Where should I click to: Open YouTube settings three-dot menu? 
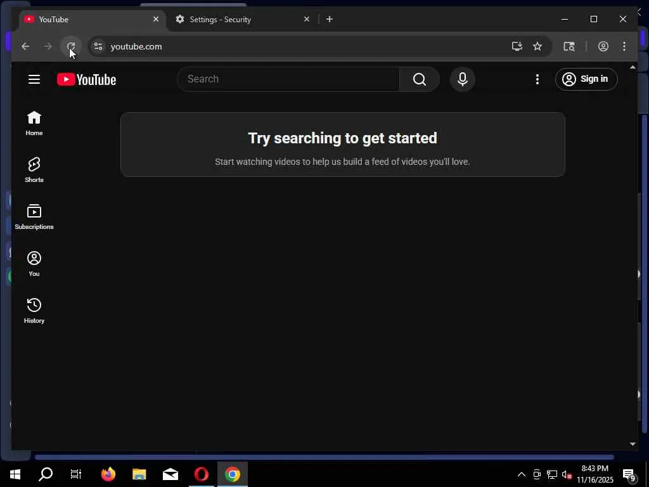click(x=537, y=79)
